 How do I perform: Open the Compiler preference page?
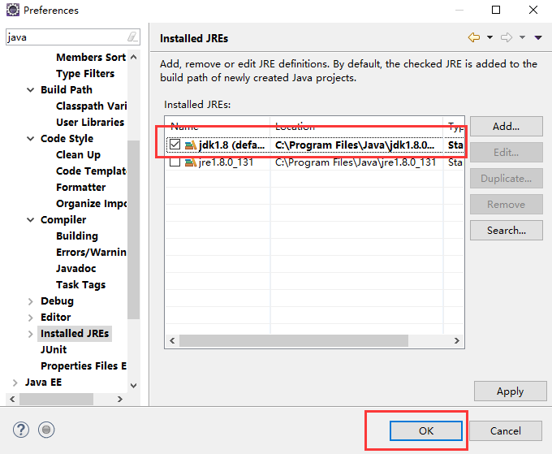point(63,220)
